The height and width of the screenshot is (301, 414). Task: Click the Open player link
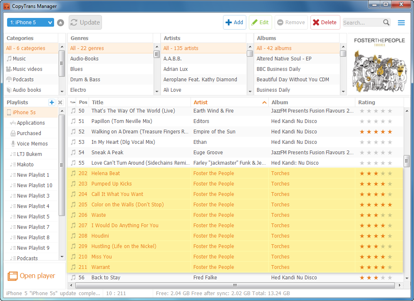pos(31,276)
